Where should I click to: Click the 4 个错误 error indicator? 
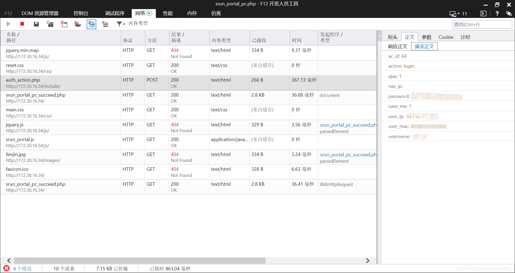tap(18, 268)
